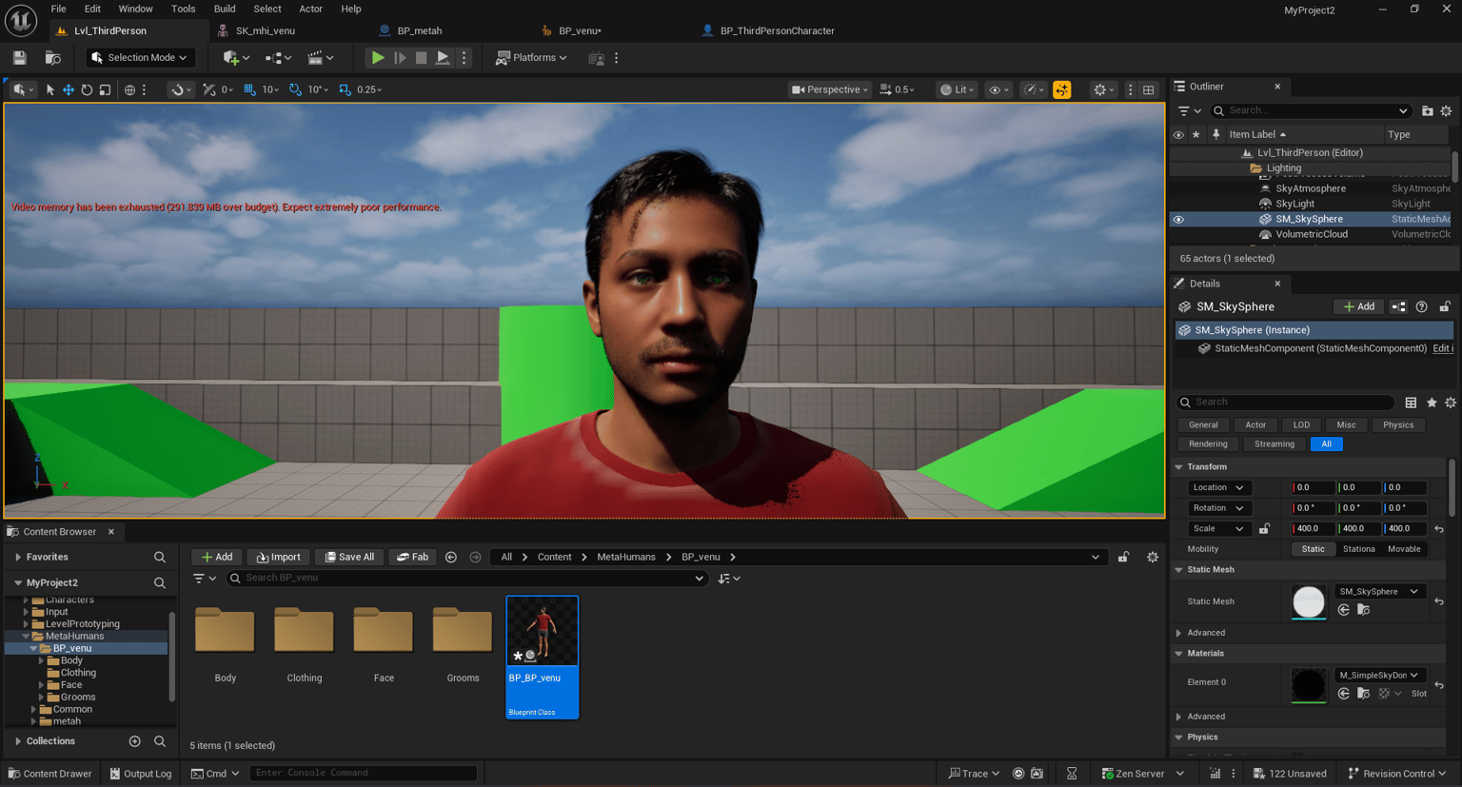Open the Actor menu
The width and height of the screenshot is (1462, 787).
click(311, 9)
